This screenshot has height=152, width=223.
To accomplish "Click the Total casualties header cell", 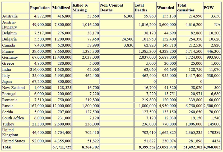I will click(190, 8).
